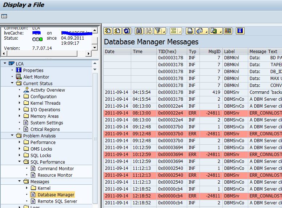Click the MsgID column header
This screenshot has width=282, height=208.
click(211, 52)
